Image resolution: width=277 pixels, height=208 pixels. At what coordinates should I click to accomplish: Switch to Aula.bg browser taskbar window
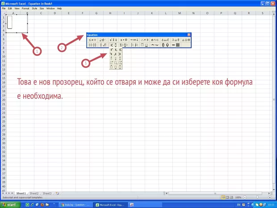click(x=76, y=205)
